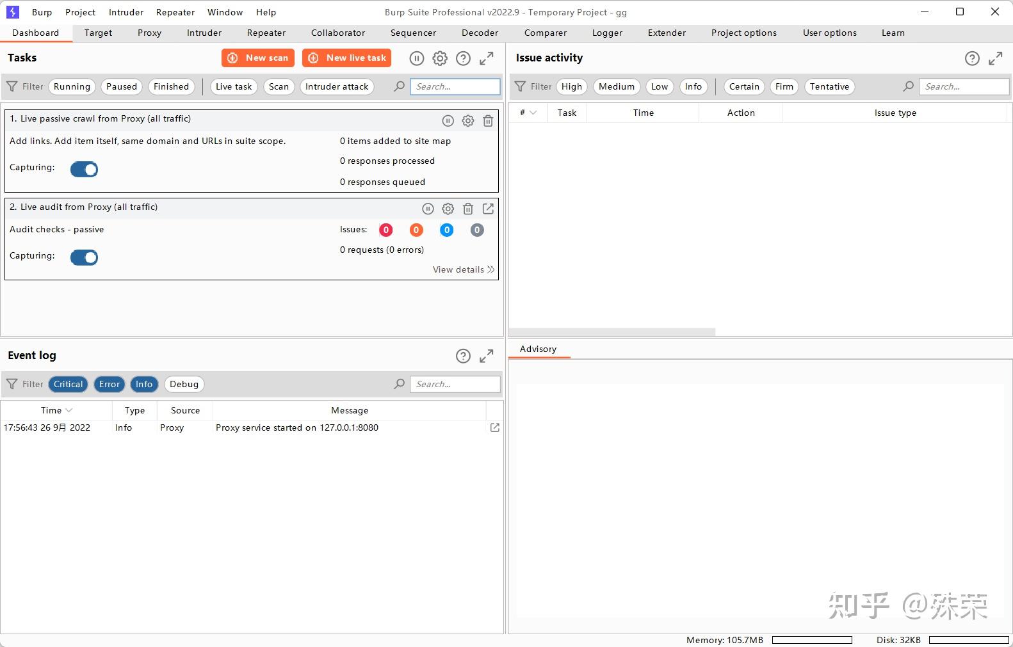Sort issues by the # column arrow
The width and height of the screenshot is (1013, 647).
533,113
